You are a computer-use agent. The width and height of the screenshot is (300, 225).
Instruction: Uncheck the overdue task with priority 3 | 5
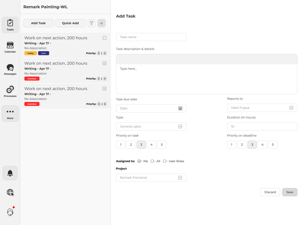(x=104, y=88)
